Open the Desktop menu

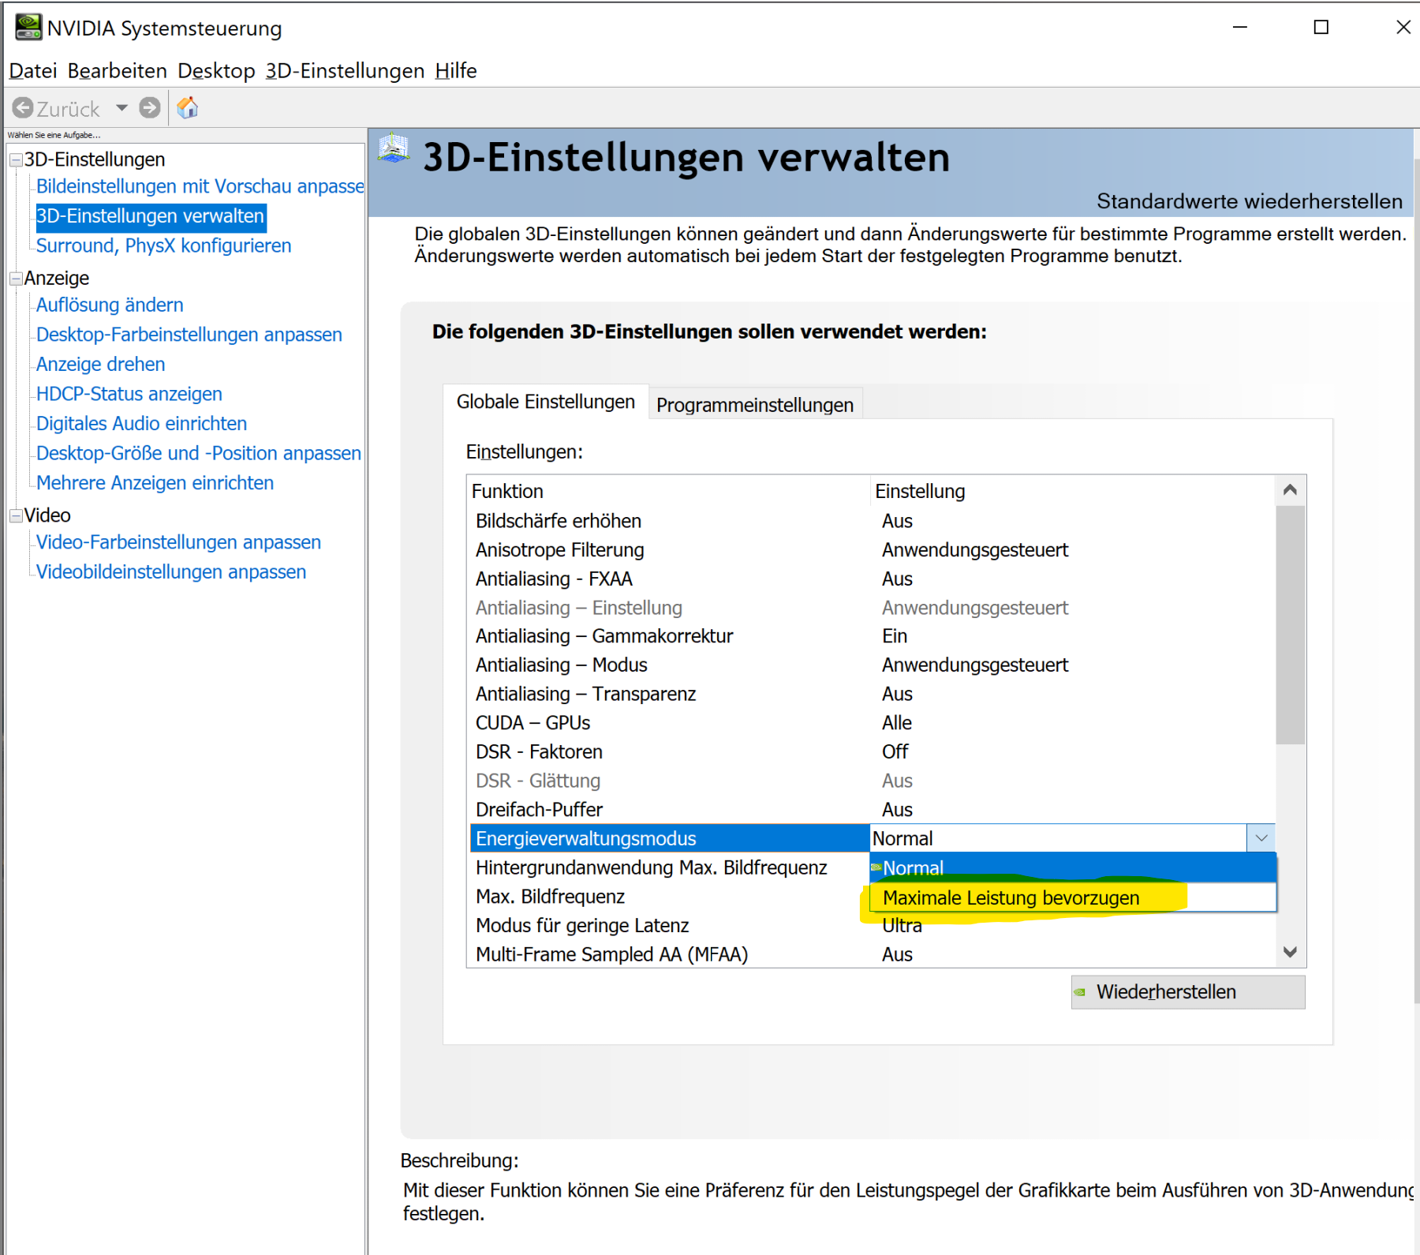216,71
